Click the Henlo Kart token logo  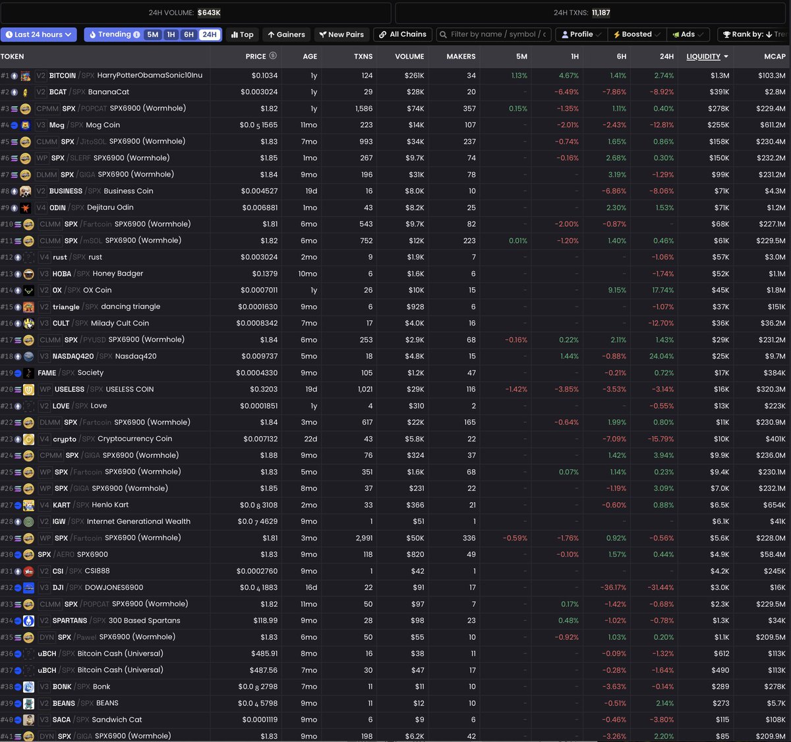[28, 505]
